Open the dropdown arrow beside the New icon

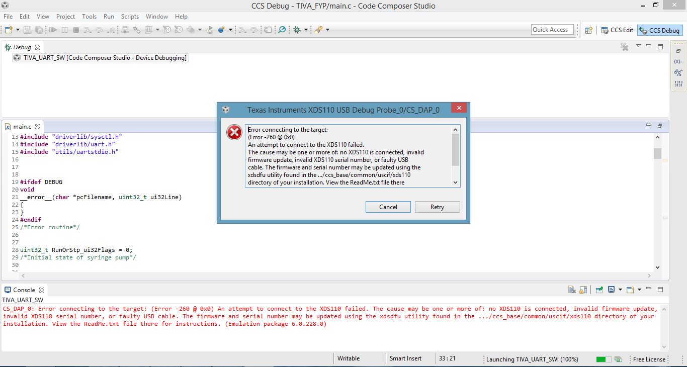[x=17, y=30]
